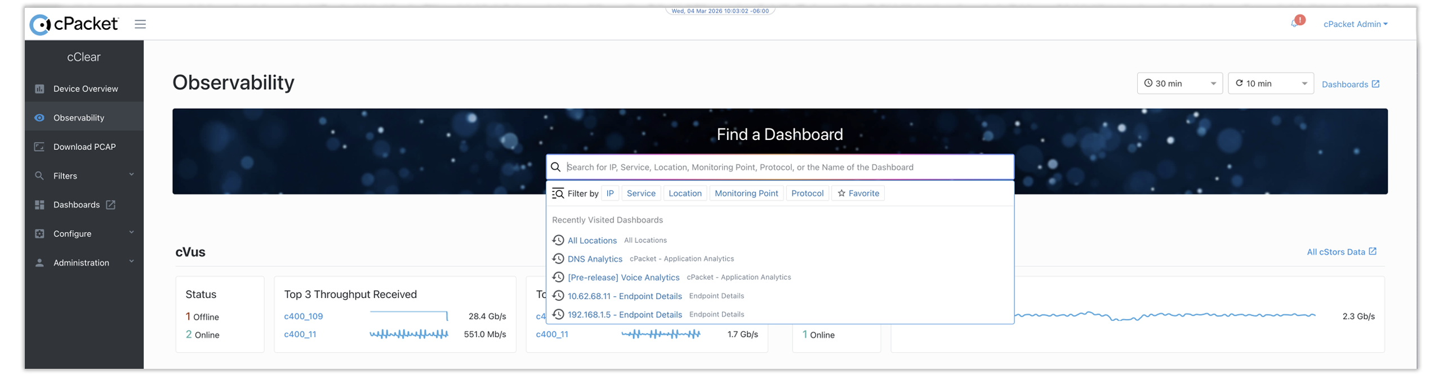The width and height of the screenshot is (1443, 375).
Task: Click the cPacket logo
Action: 74,24
